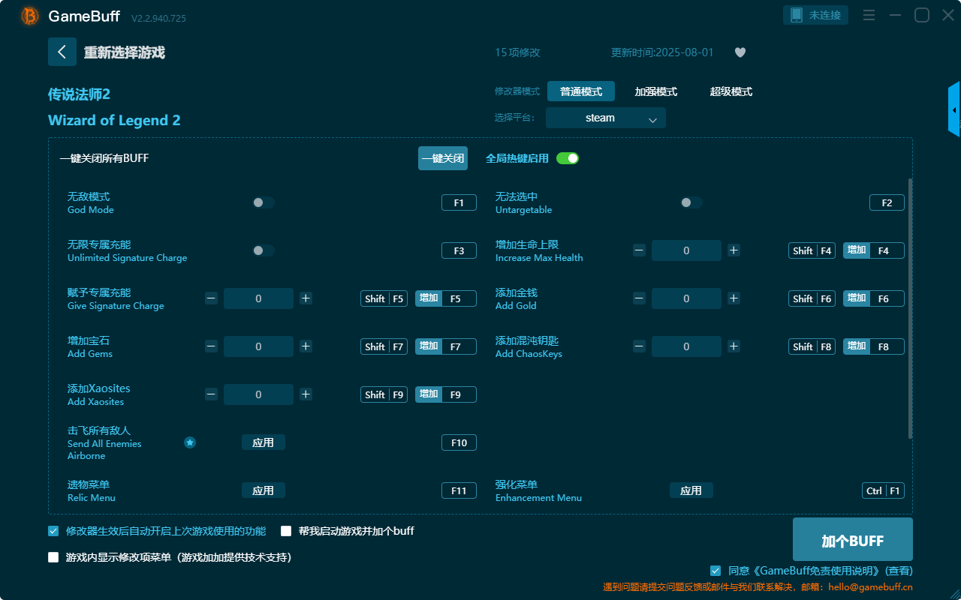This screenshot has width=961, height=600.
Task: Click the Give Signature Charge value field
Action: tap(258, 298)
